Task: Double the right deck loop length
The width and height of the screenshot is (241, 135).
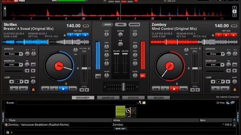Action: pos(228,82)
